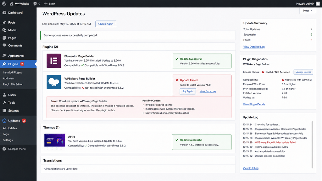Click the Tools wrench icon
Image resolution: width=322 pixels, height=181 pixels.
pyautogui.click(x=4, y=103)
